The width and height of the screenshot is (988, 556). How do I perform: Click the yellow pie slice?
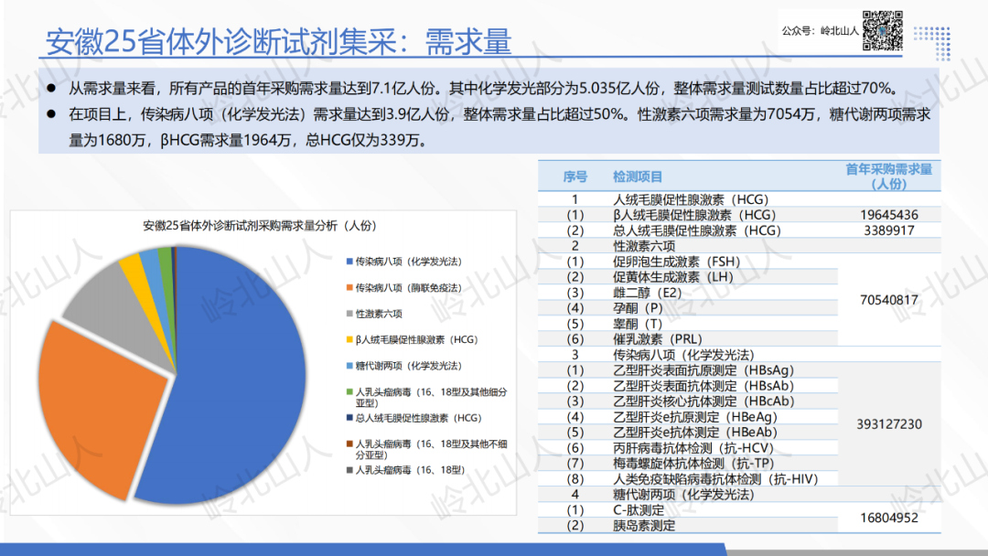[x=134, y=268]
